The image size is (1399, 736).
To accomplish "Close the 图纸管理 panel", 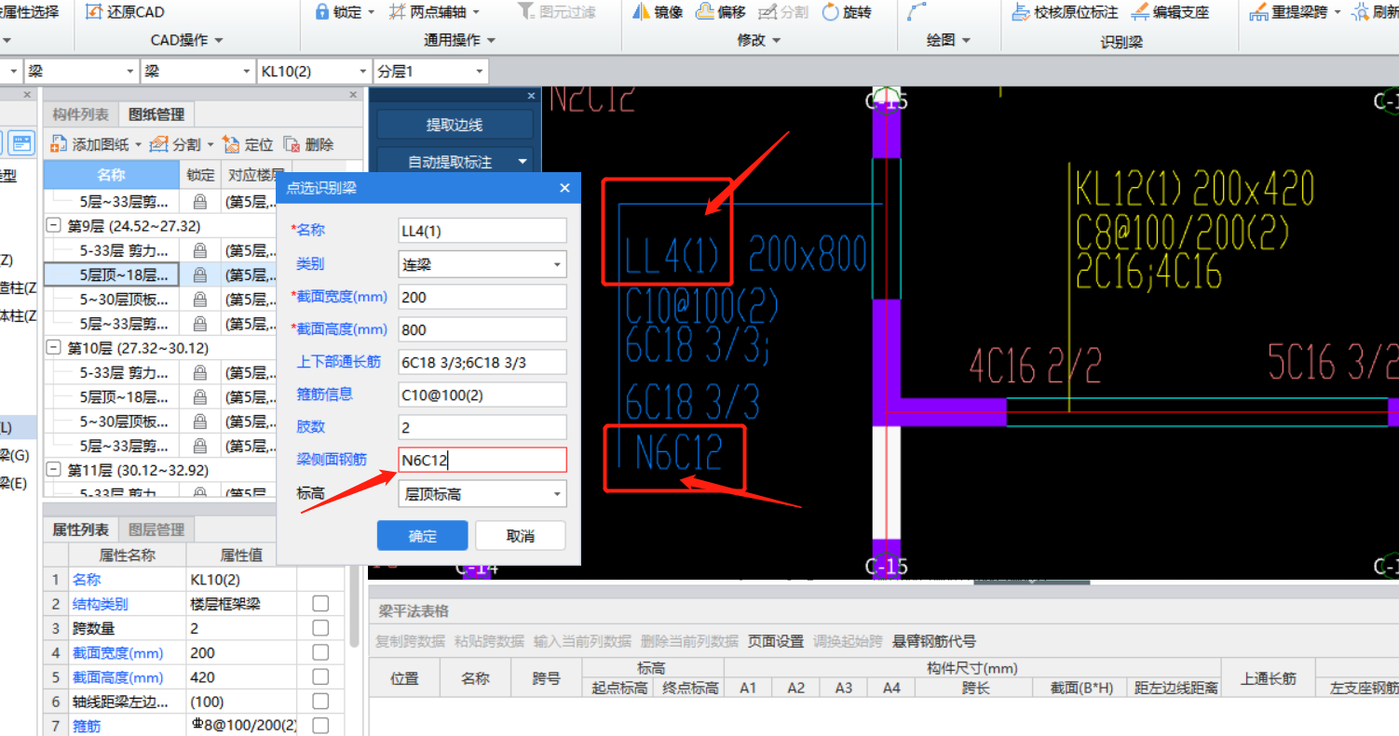I will [x=353, y=95].
